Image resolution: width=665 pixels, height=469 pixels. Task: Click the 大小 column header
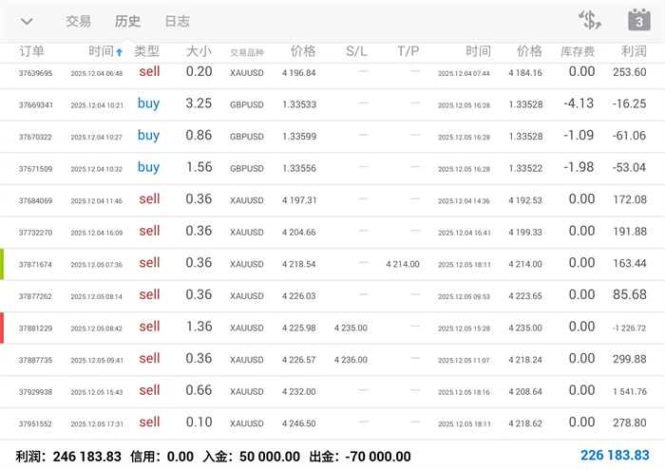pyautogui.click(x=199, y=51)
